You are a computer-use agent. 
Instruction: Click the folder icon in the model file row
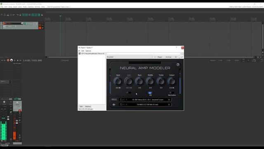tap(121, 100)
